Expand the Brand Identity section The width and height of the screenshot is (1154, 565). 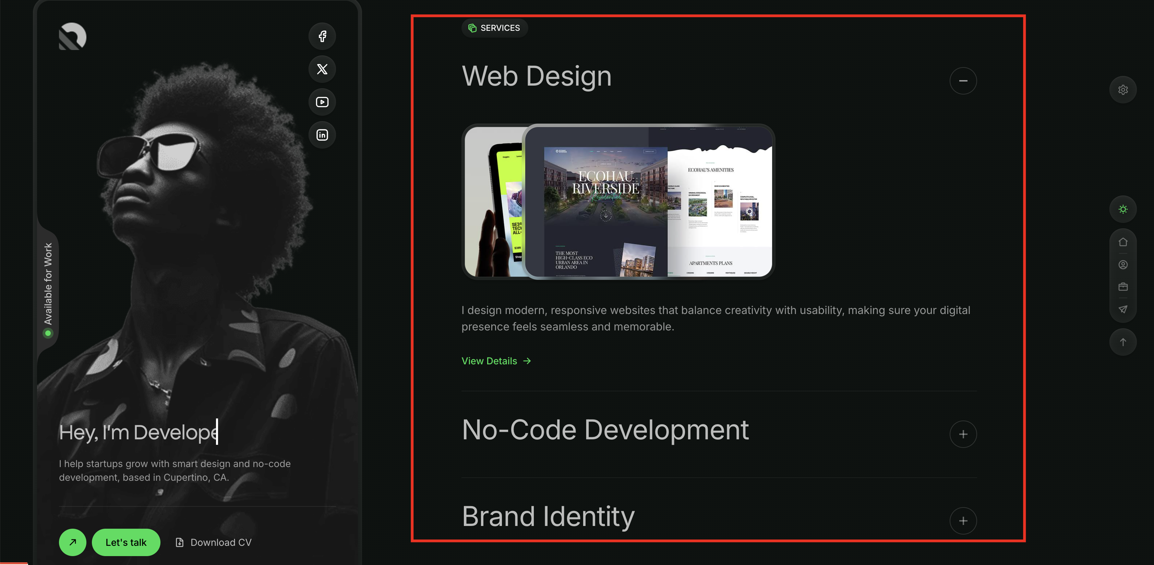[x=963, y=521]
